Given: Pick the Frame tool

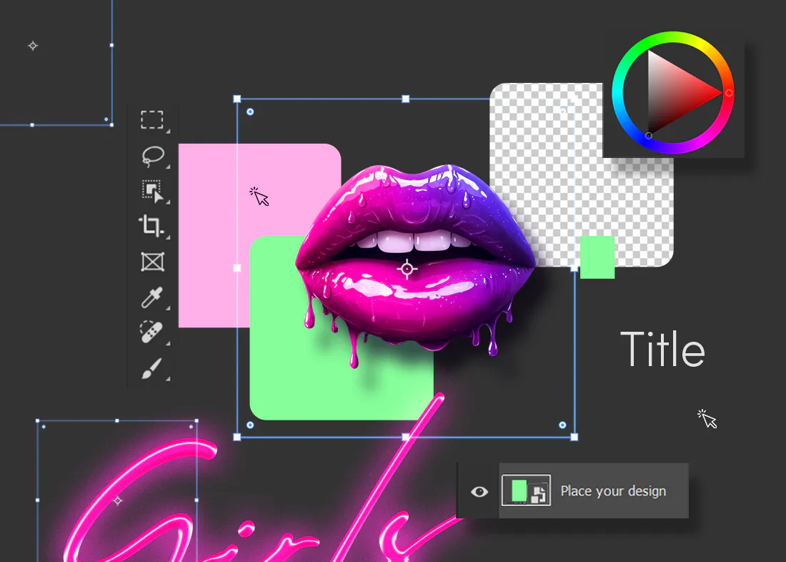Looking at the screenshot, I should coord(151,262).
